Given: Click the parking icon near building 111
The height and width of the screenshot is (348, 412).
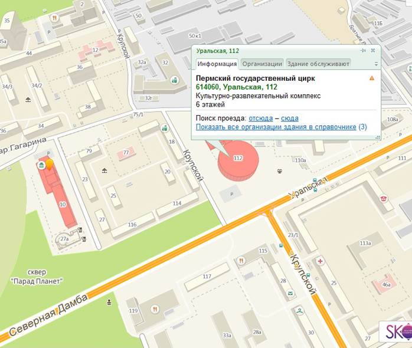Looking at the screenshot, I should pyautogui.click(x=388, y=158).
